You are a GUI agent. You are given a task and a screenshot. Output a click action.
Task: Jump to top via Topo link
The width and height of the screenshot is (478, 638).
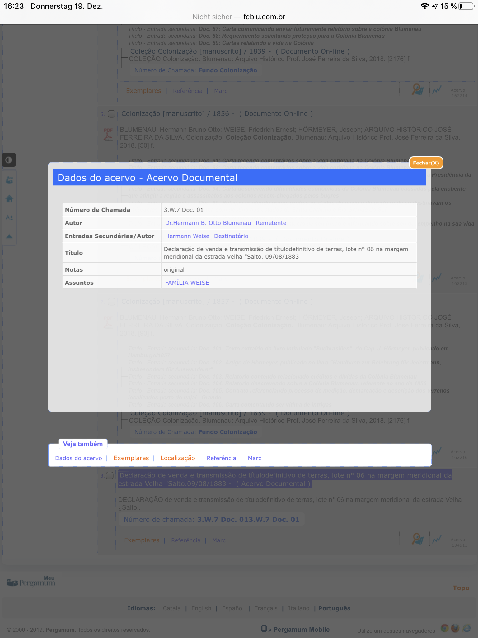click(461, 588)
